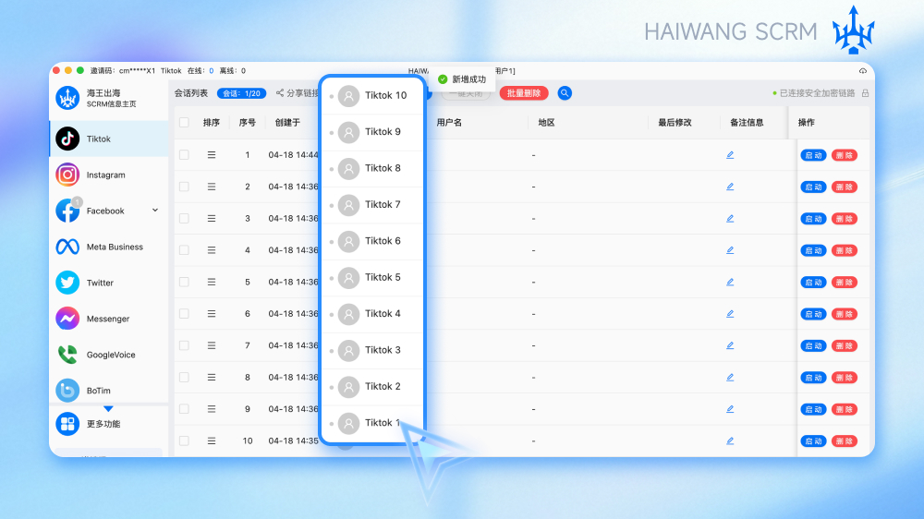The width and height of the screenshot is (924, 519).
Task: Check the checkbox for row 8
Action: [x=185, y=378]
